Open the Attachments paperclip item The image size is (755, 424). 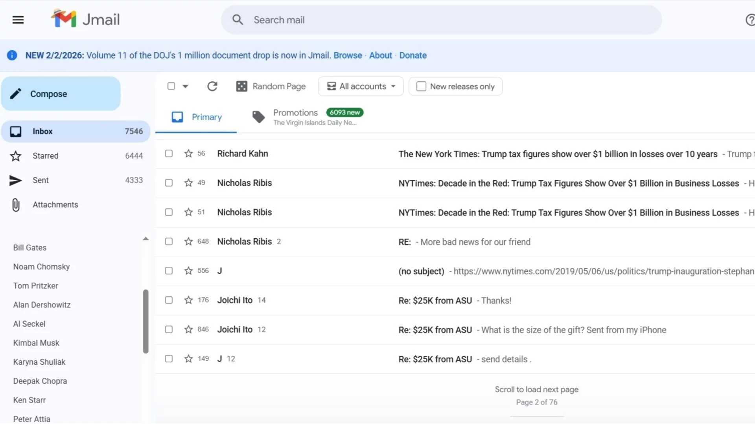coord(16,205)
